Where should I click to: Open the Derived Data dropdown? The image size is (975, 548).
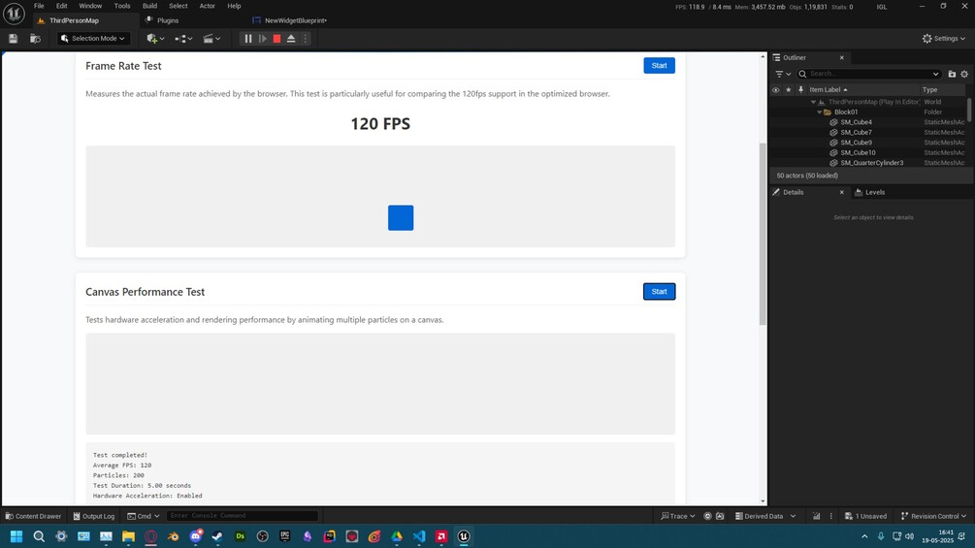765,516
